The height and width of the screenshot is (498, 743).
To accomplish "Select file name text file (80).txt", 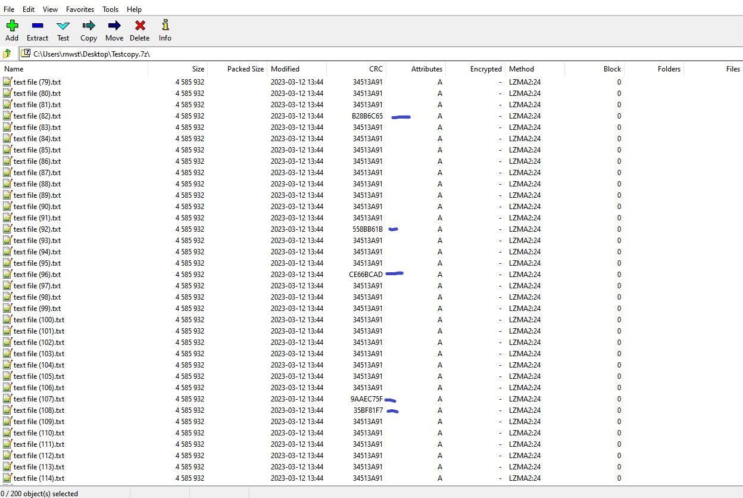I will [37, 94].
